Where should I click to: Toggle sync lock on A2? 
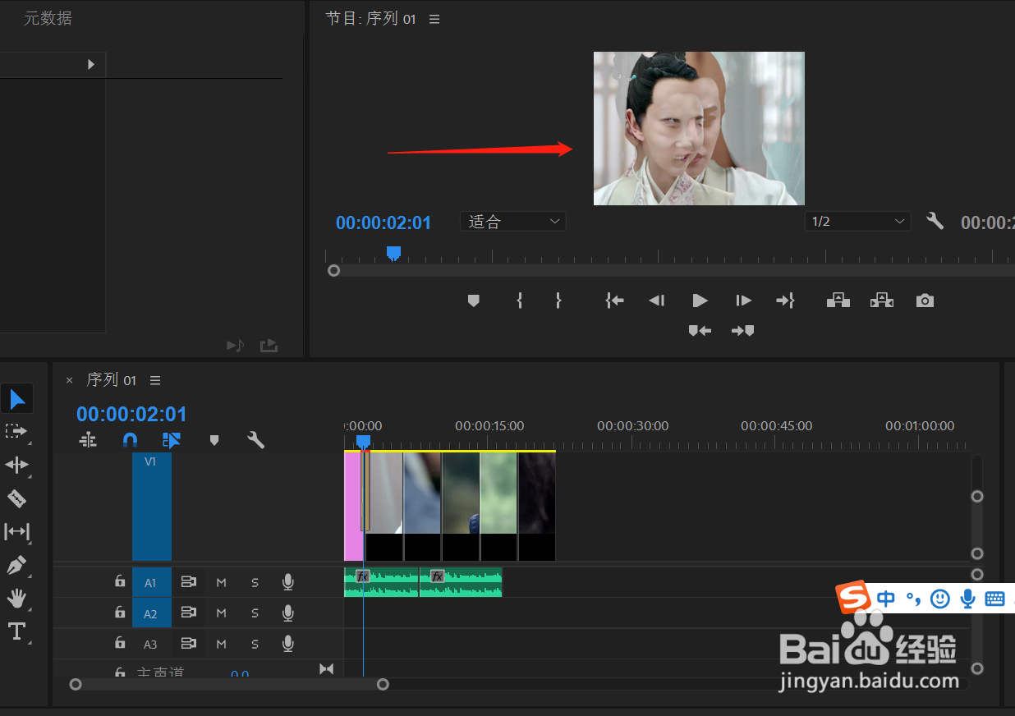pyautogui.click(x=188, y=613)
